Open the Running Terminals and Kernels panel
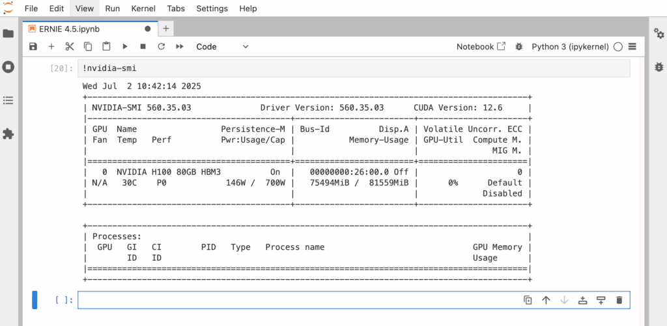 pos(8,67)
